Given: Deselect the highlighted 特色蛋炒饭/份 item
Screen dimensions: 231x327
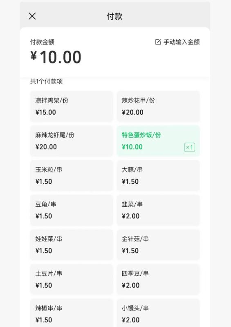Looking at the screenshot, I should pyautogui.click(x=158, y=141).
